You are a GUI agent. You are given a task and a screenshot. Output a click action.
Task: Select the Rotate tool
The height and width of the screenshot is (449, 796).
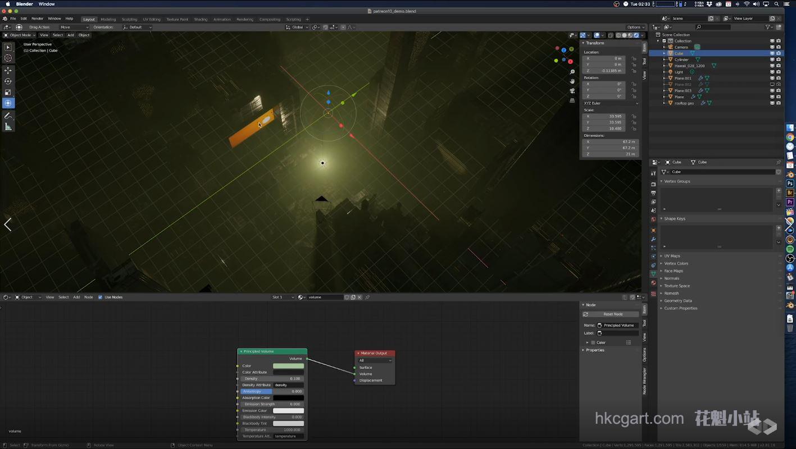pos(8,81)
